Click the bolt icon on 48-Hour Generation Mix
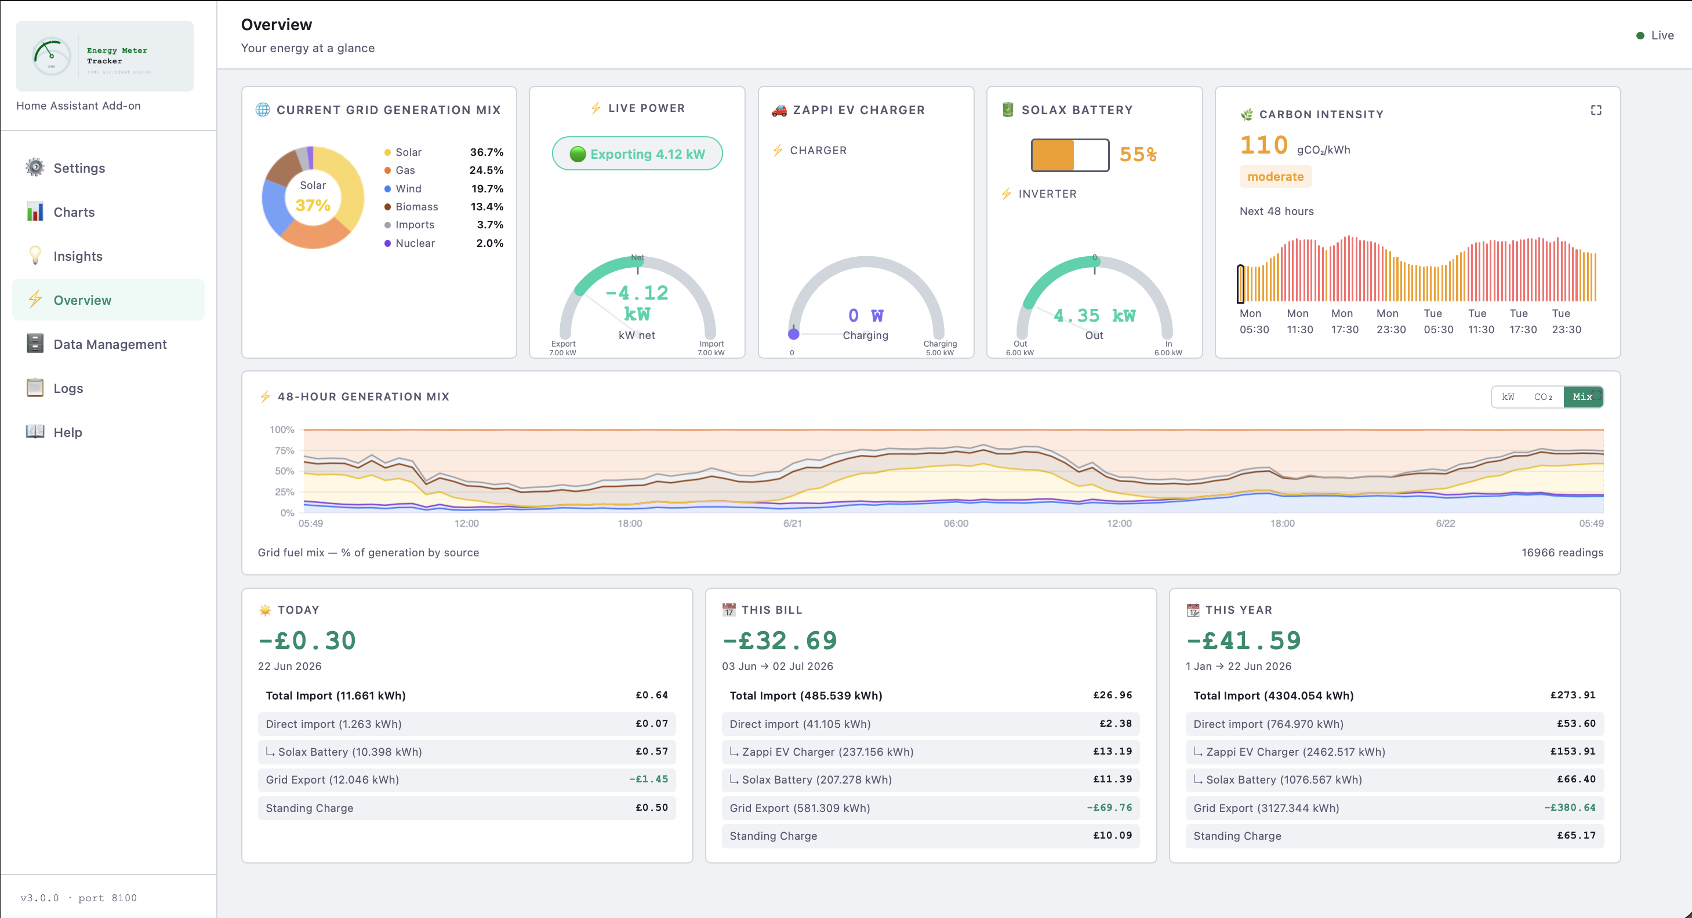The height and width of the screenshot is (918, 1692). (265, 396)
